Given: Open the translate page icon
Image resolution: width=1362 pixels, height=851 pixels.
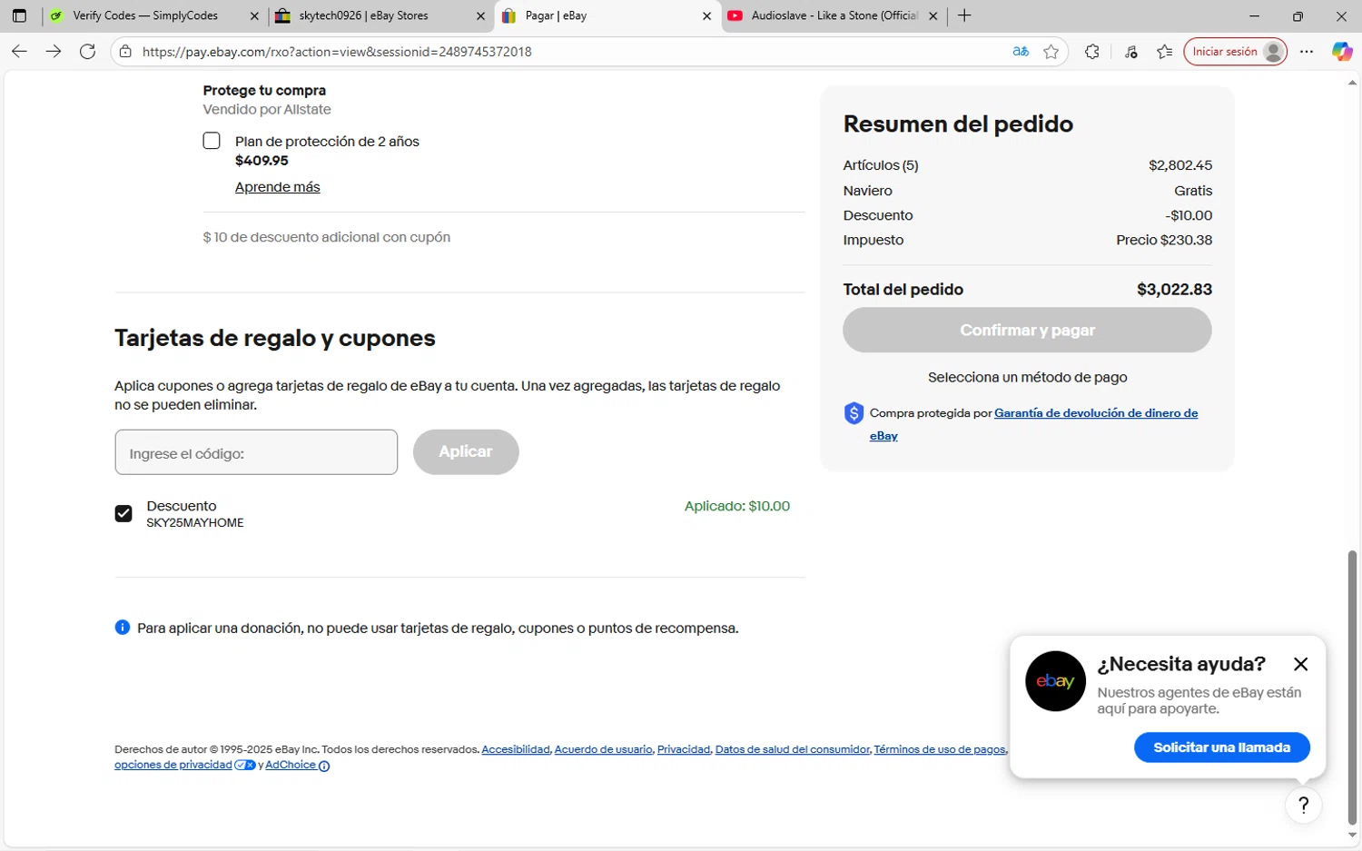Looking at the screenshot, I should (1021, 52).
